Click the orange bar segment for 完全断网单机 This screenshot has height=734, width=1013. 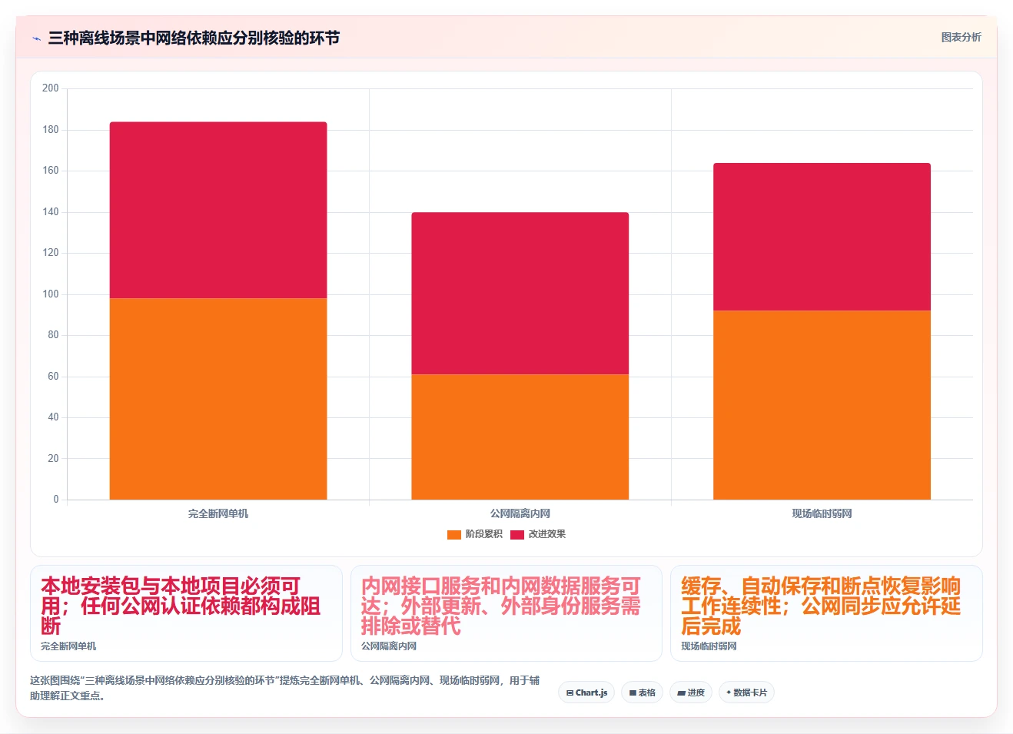218,399
